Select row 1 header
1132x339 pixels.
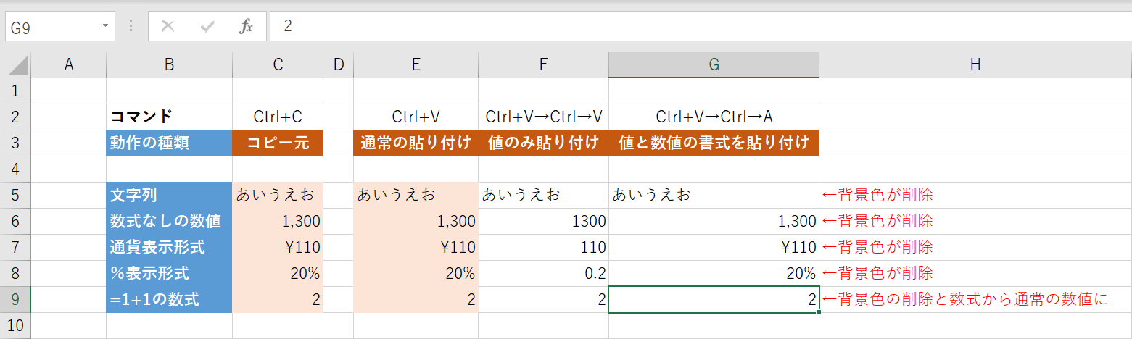pyautogui.click(x=15, y=91)
